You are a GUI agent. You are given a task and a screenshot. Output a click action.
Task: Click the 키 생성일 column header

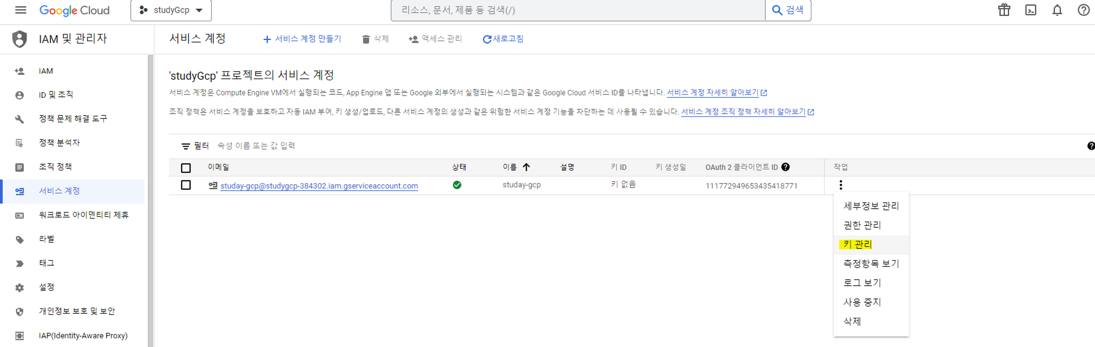(671, 167)
